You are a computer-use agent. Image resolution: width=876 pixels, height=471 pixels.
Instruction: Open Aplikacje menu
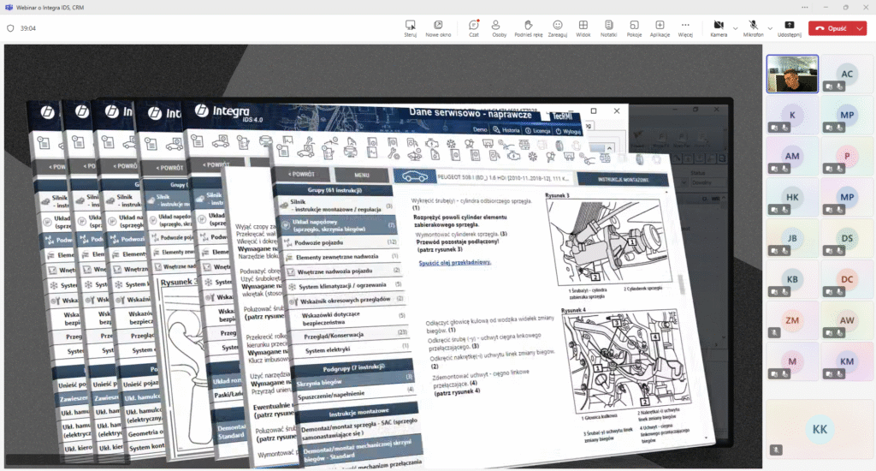point(660,28)
